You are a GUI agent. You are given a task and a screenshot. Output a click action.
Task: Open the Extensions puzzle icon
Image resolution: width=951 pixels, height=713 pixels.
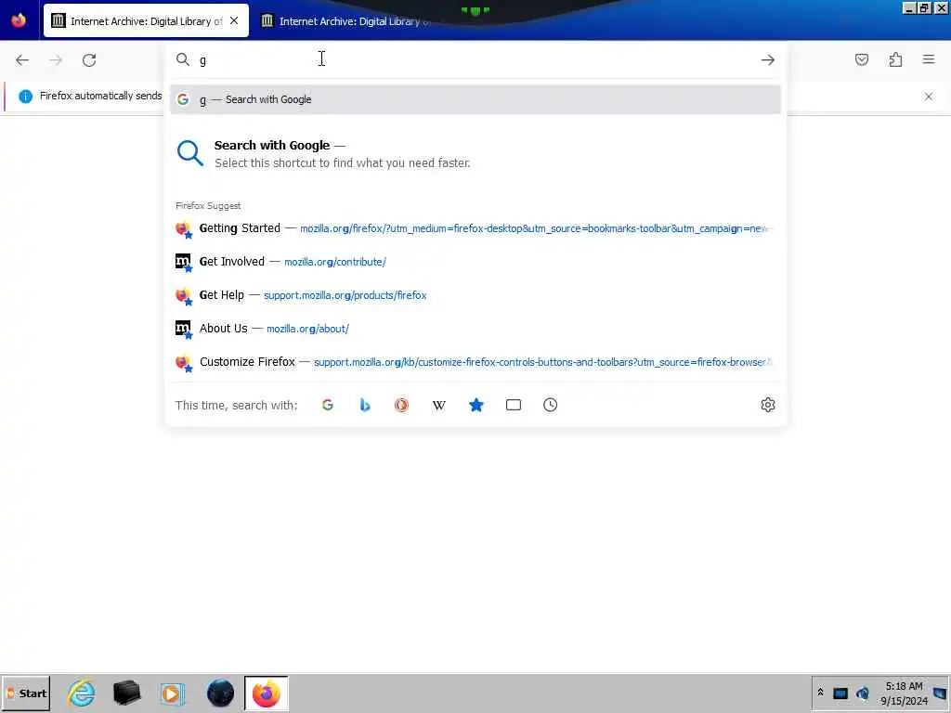pos(895,59)
